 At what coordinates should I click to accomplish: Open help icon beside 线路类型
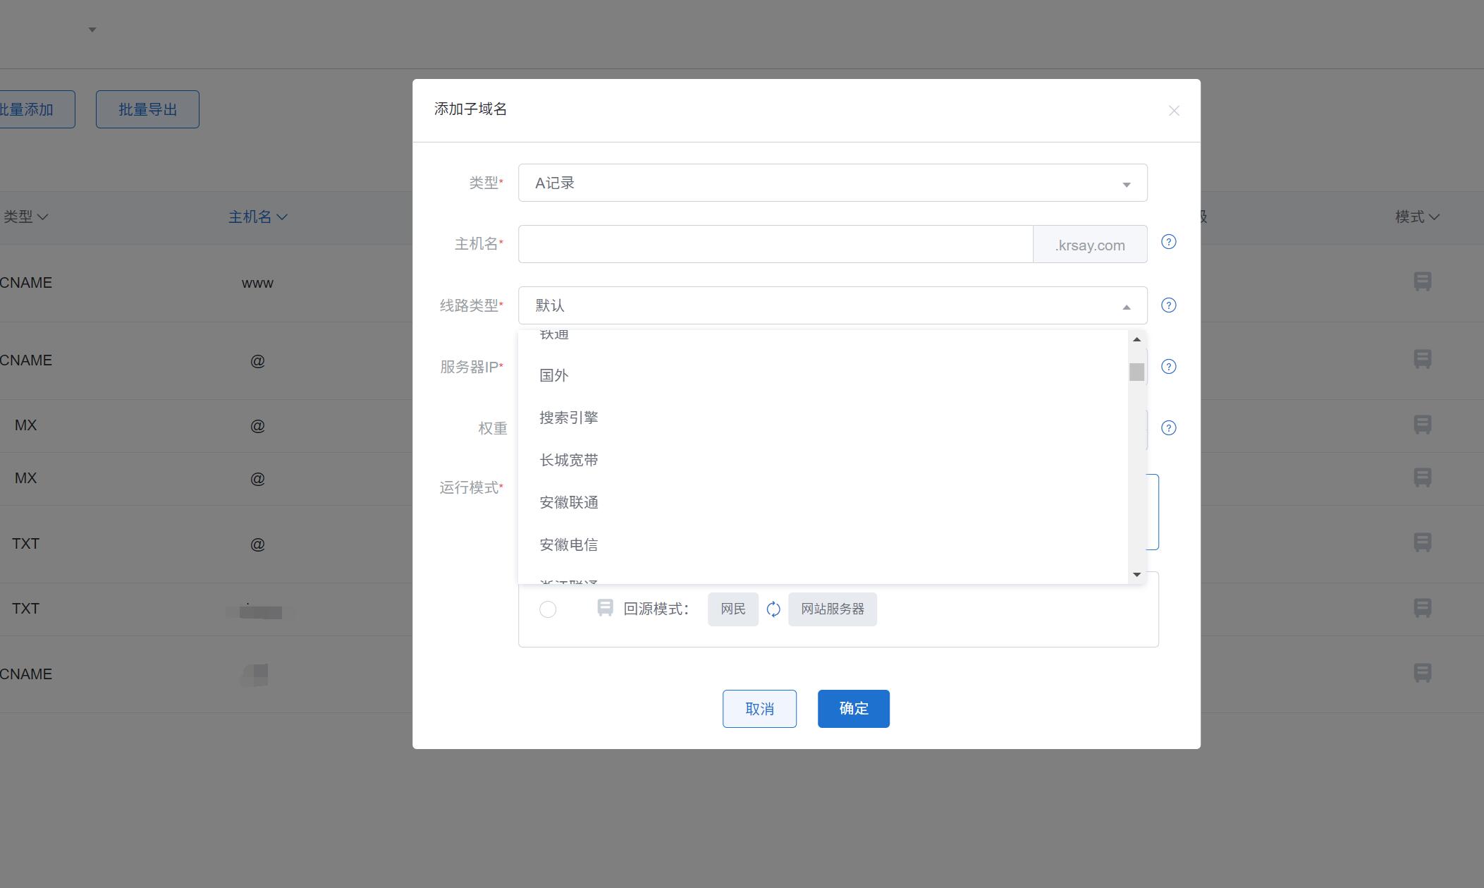click(x=1168, y=305)
